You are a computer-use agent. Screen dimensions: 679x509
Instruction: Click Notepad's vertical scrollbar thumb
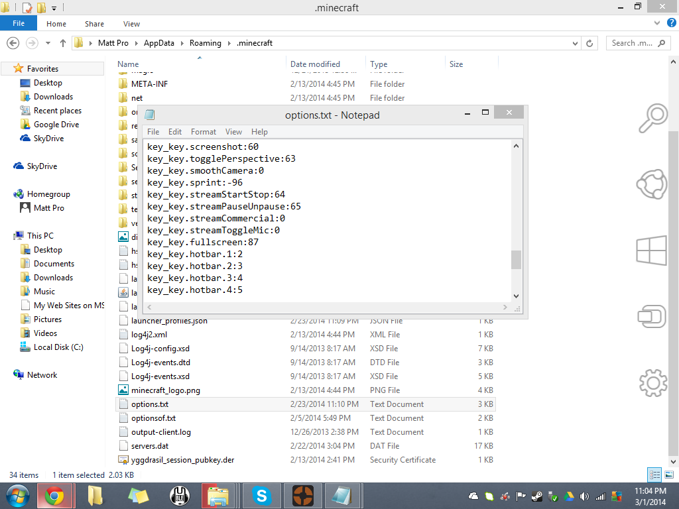tap(516, 260)
